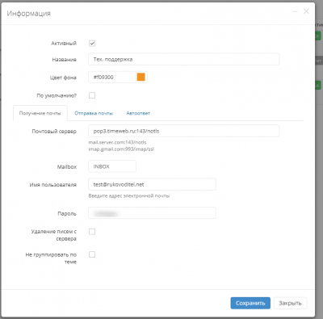This screenshot has height=319, width=323.
Task: Click the По умолчанию? label
Action: pyautogui.click(x=57, y=95)
